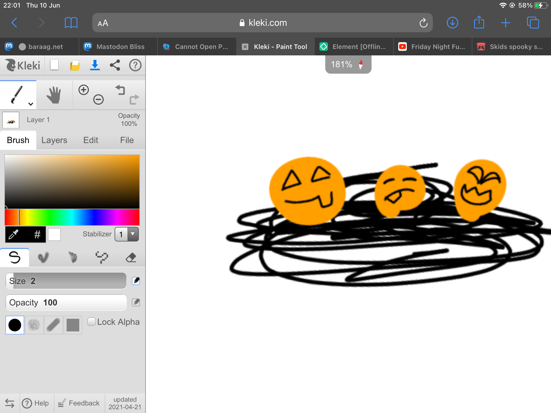Image resolution: width=551 pixels, height=413 pixels.
Task: Enable the Lock Alpha checkbox
Action: [91, 322]
